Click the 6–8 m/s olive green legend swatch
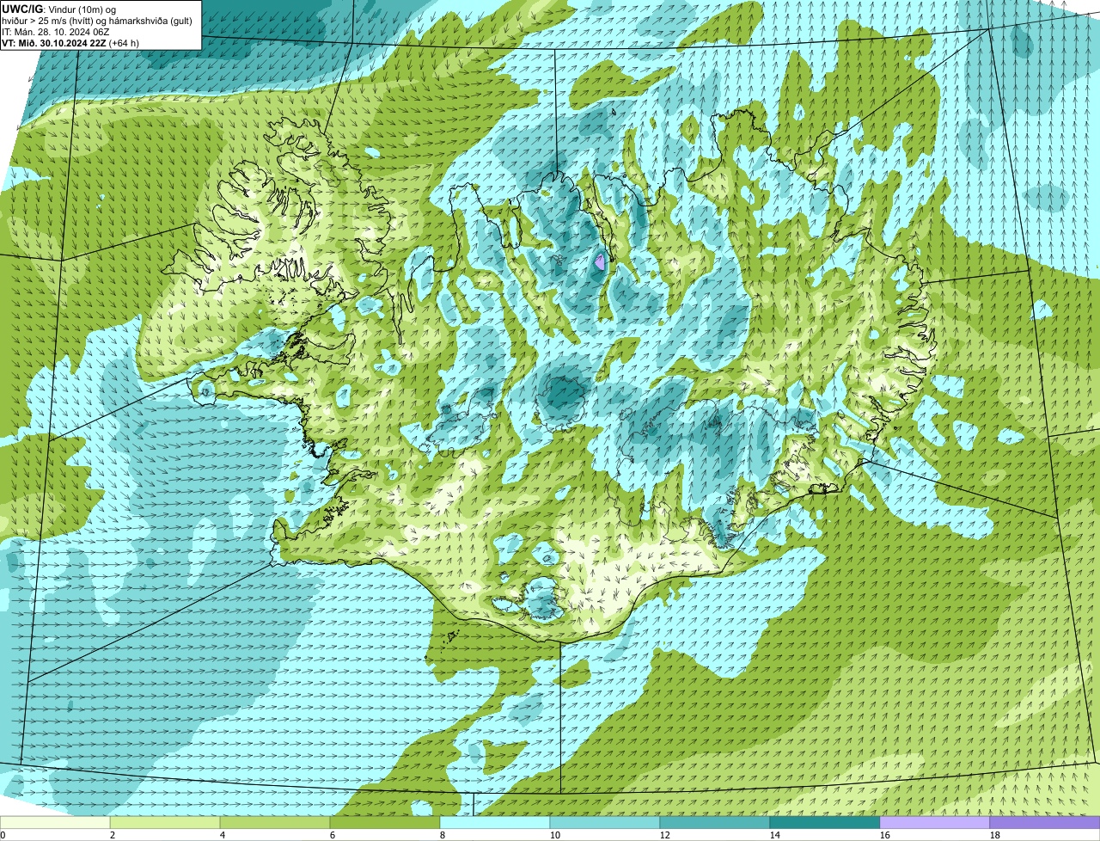This screenshot has width=1100, height=841. 385,823
